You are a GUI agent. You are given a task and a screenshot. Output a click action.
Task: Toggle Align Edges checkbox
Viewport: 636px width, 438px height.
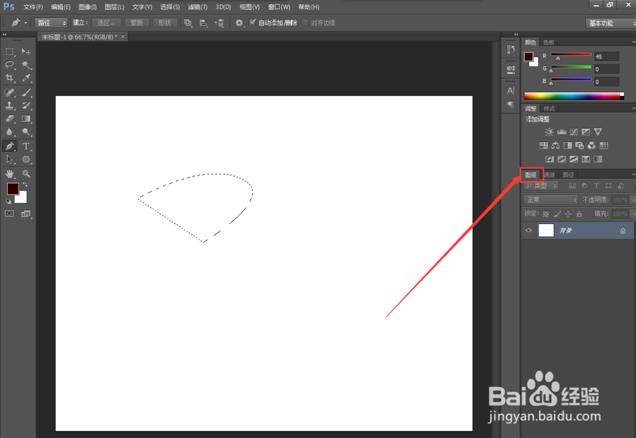click(305, 22)
